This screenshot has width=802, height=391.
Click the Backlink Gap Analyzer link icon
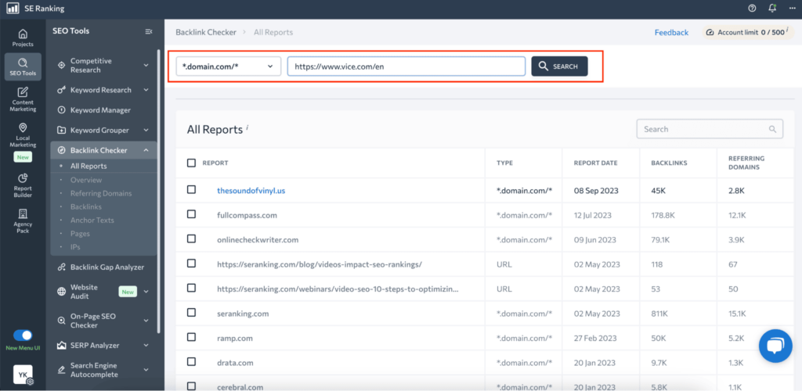(61, 267)
